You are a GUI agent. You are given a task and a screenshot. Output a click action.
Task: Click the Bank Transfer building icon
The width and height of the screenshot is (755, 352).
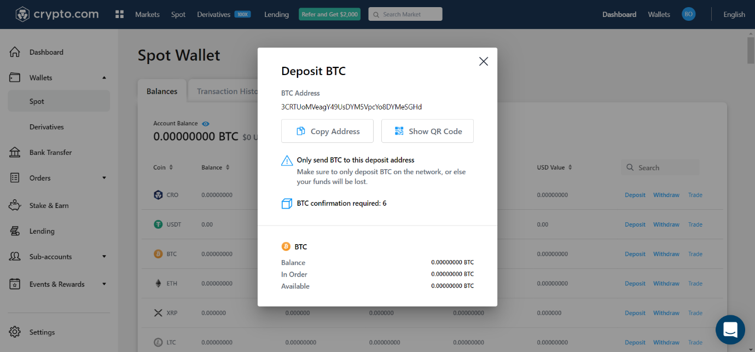coord(15,152)
